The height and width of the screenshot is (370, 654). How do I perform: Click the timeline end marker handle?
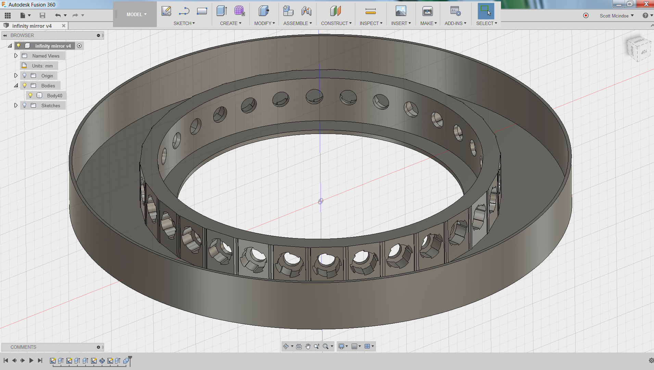130,360
